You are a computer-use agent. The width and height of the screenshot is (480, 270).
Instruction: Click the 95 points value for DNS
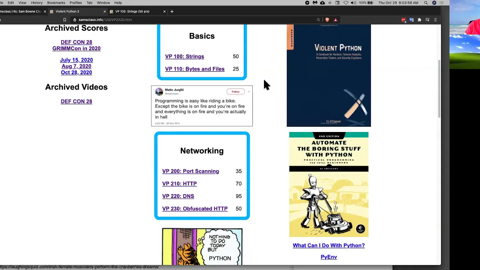[238, 196]
